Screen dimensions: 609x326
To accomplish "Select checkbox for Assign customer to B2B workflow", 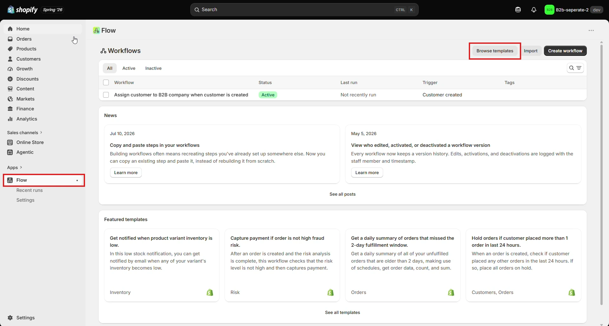I will click(106, 95).
